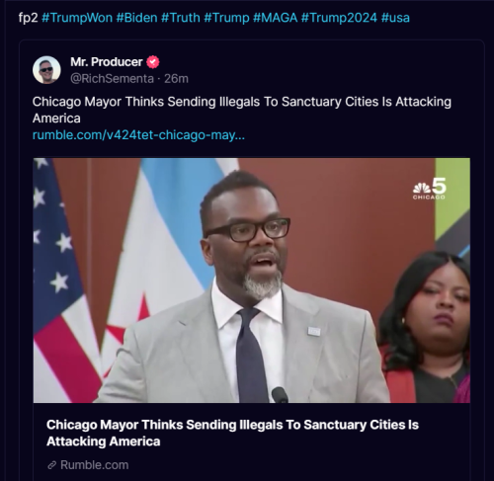This screenshot has width=494, height=481.
Task: Click the NBC 5 Chicago logo watermark
Action: click(430, 189)
